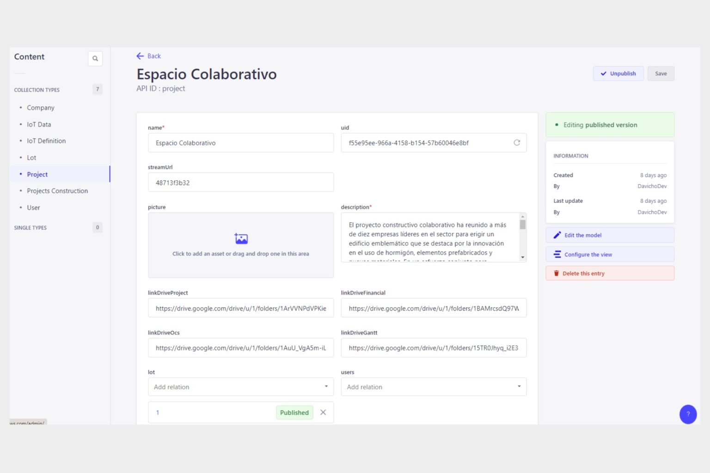Open the blue help question mark button
The height and width of the screenshot is (473, 710).
click(688, 414)
